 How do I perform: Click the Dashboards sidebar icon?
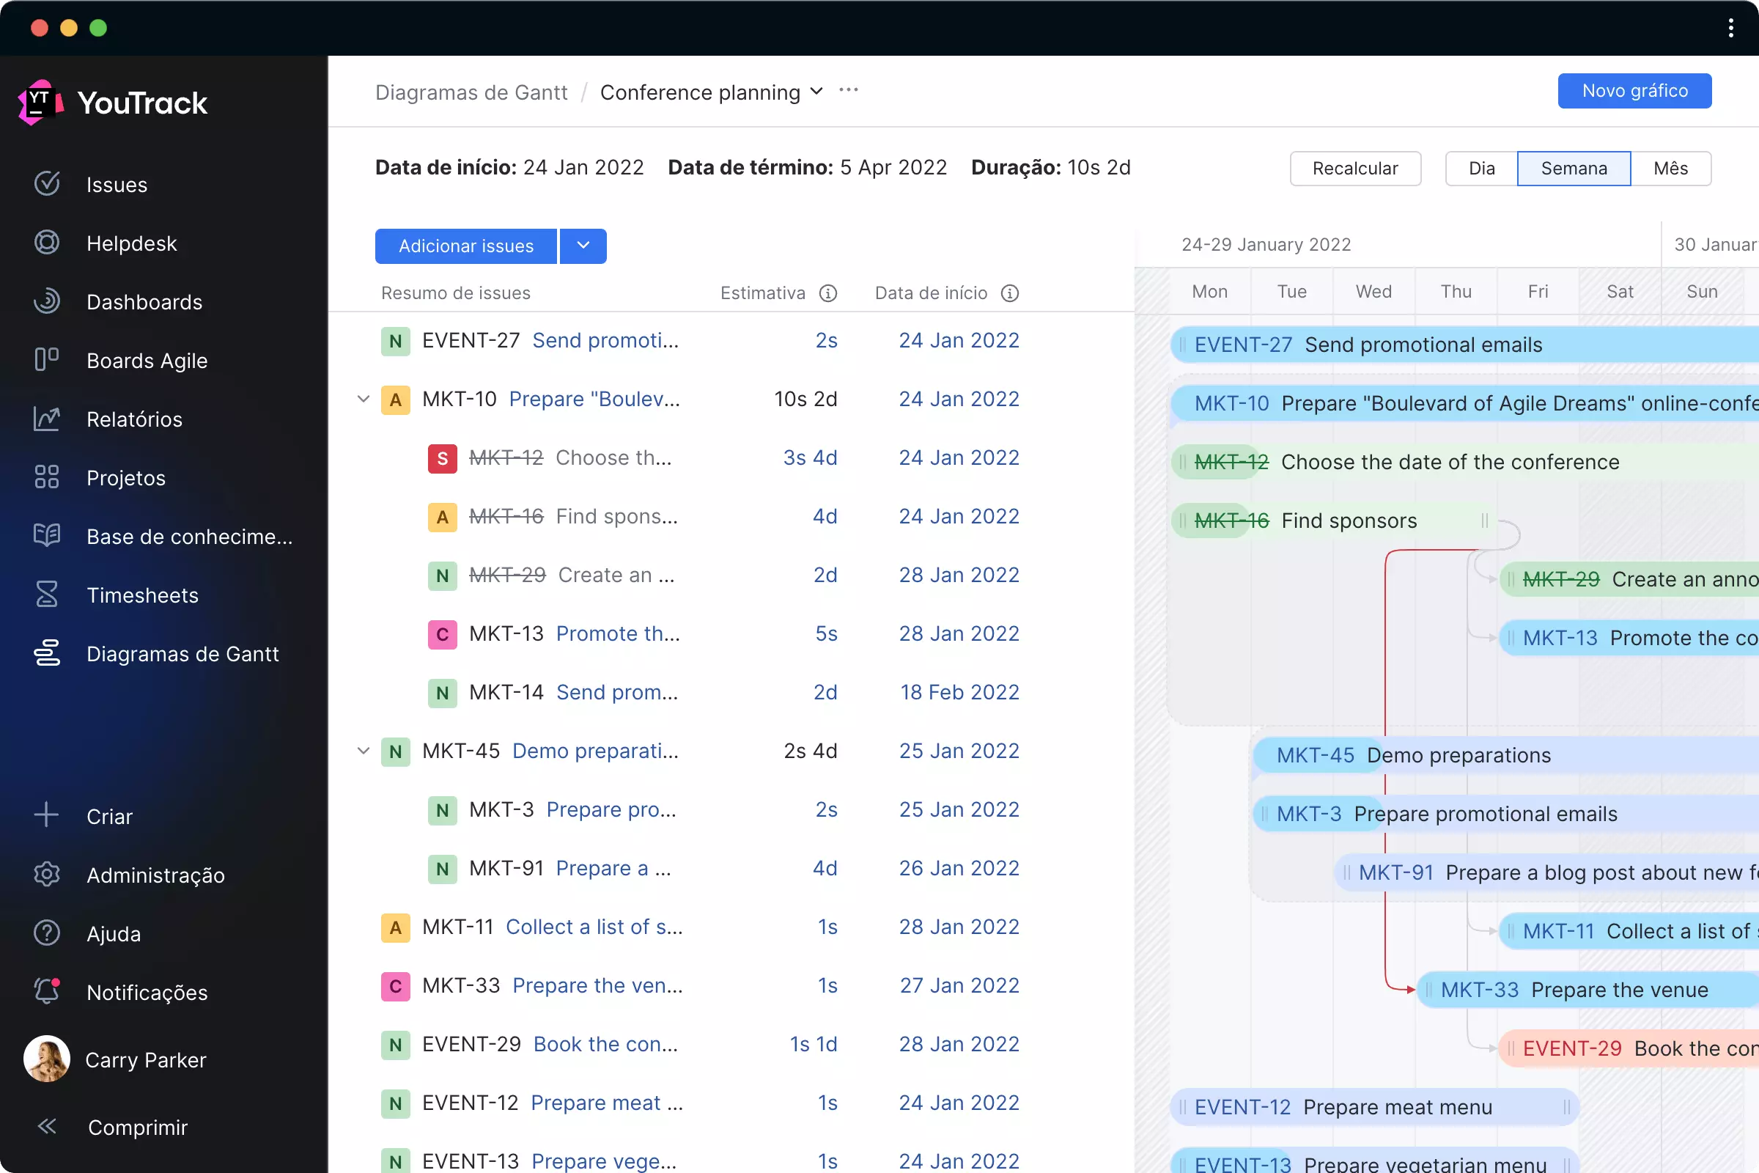[47, 301]
